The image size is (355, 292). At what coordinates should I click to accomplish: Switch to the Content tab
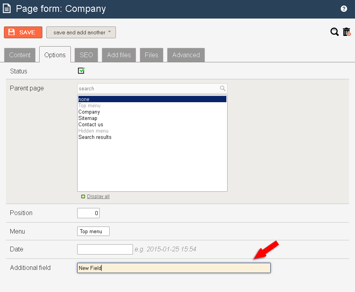click(x=20, y=55)
